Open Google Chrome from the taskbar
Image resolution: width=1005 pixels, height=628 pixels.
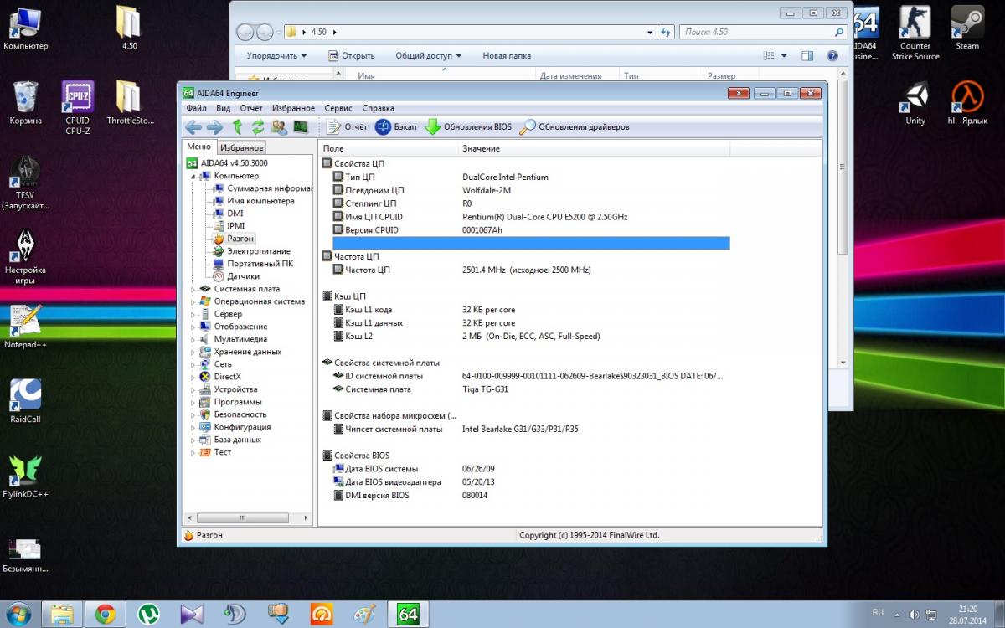pos(105,614)
